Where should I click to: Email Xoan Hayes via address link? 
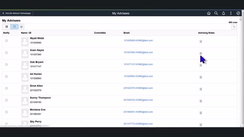coord(138,52)
